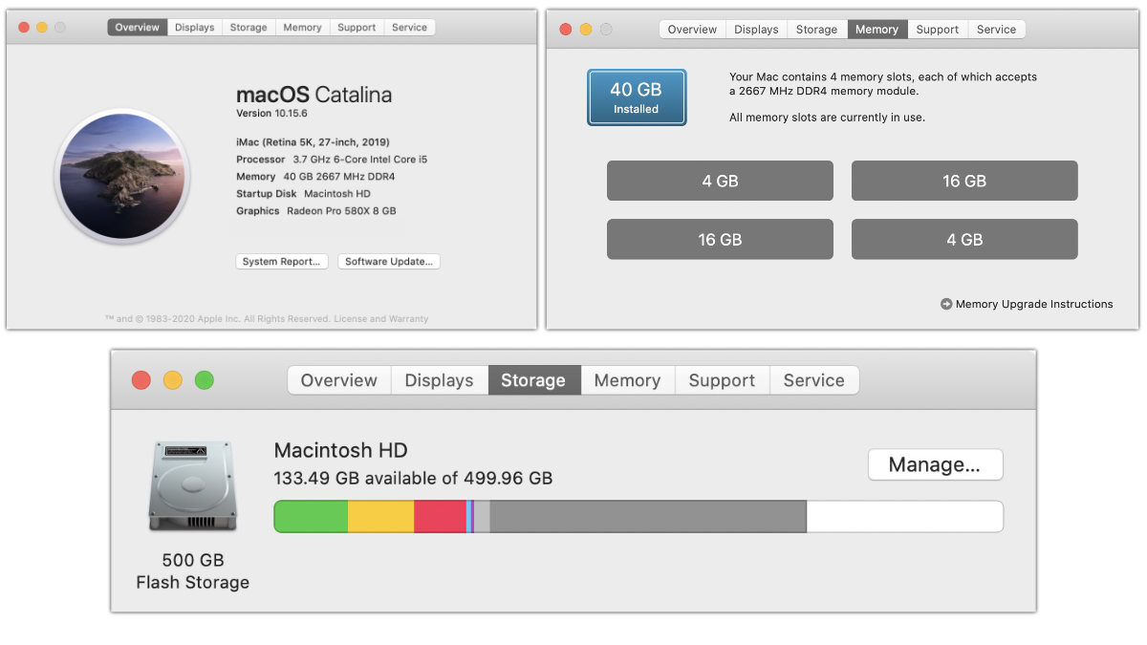Click the active Storage tab in the Storage window
The image size is (1147, 645).
click(x=533, y=380)
